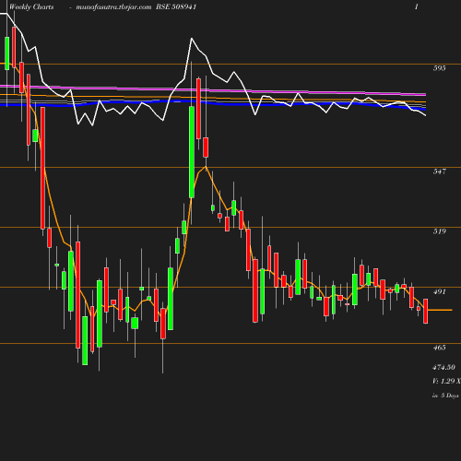461x461 pixels.
Task: Click the 595 price axis label
Action: [439, 68]
